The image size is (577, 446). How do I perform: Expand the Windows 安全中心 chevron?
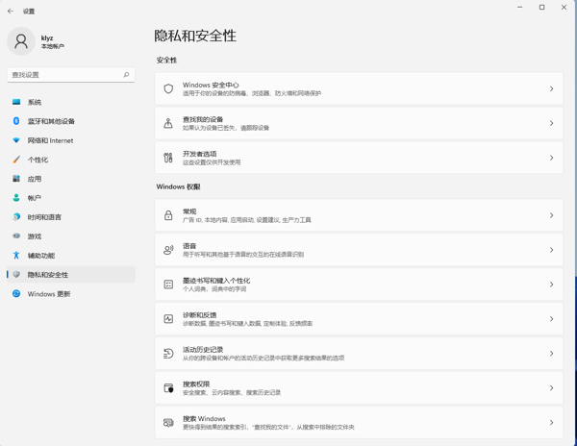click(x=551, y=88)
